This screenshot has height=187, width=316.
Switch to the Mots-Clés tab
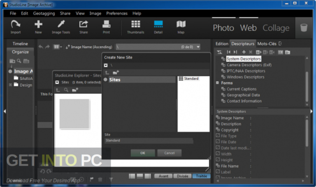[267, 44]
